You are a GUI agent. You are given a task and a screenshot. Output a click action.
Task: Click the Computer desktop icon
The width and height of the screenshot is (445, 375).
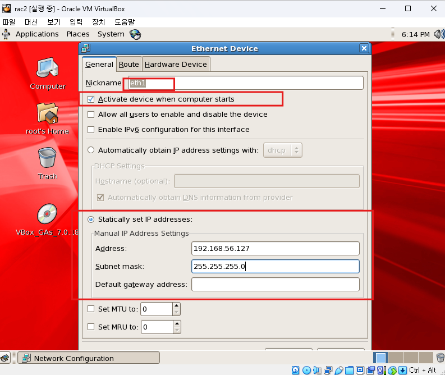(47, 67)
